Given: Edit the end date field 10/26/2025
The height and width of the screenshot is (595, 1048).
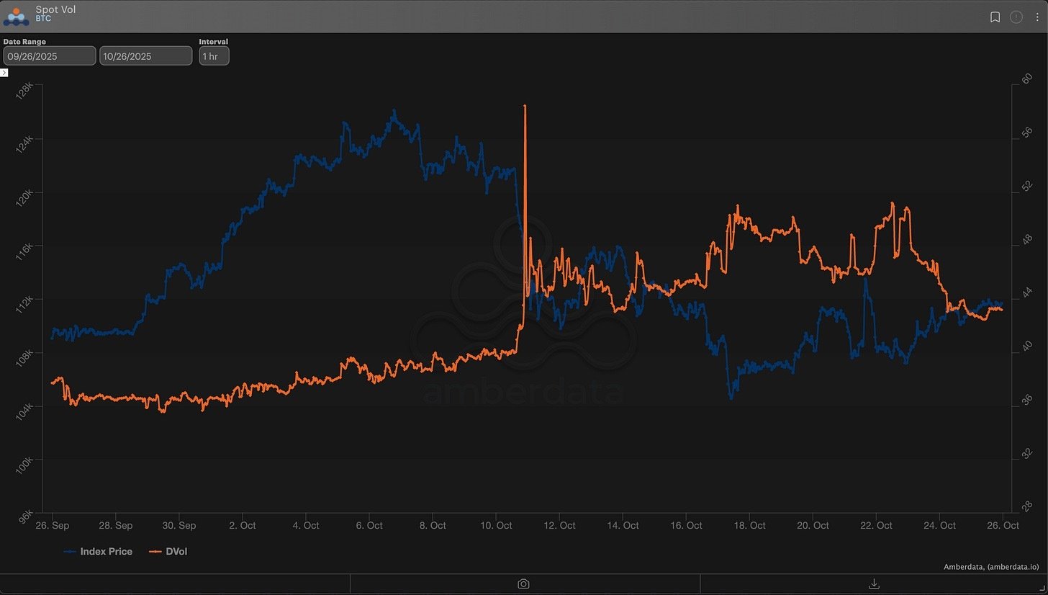Looking at the screenshot, I should 145,56.
